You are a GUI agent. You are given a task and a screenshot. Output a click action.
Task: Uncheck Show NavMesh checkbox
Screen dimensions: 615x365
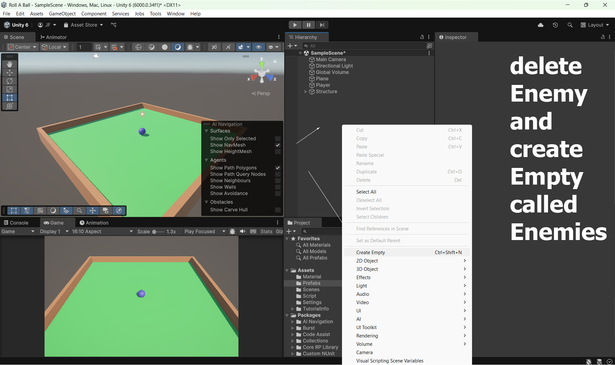click(x=278, y=145)
